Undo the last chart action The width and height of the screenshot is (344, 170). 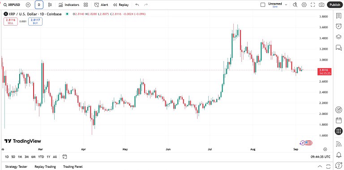(138, 4)
